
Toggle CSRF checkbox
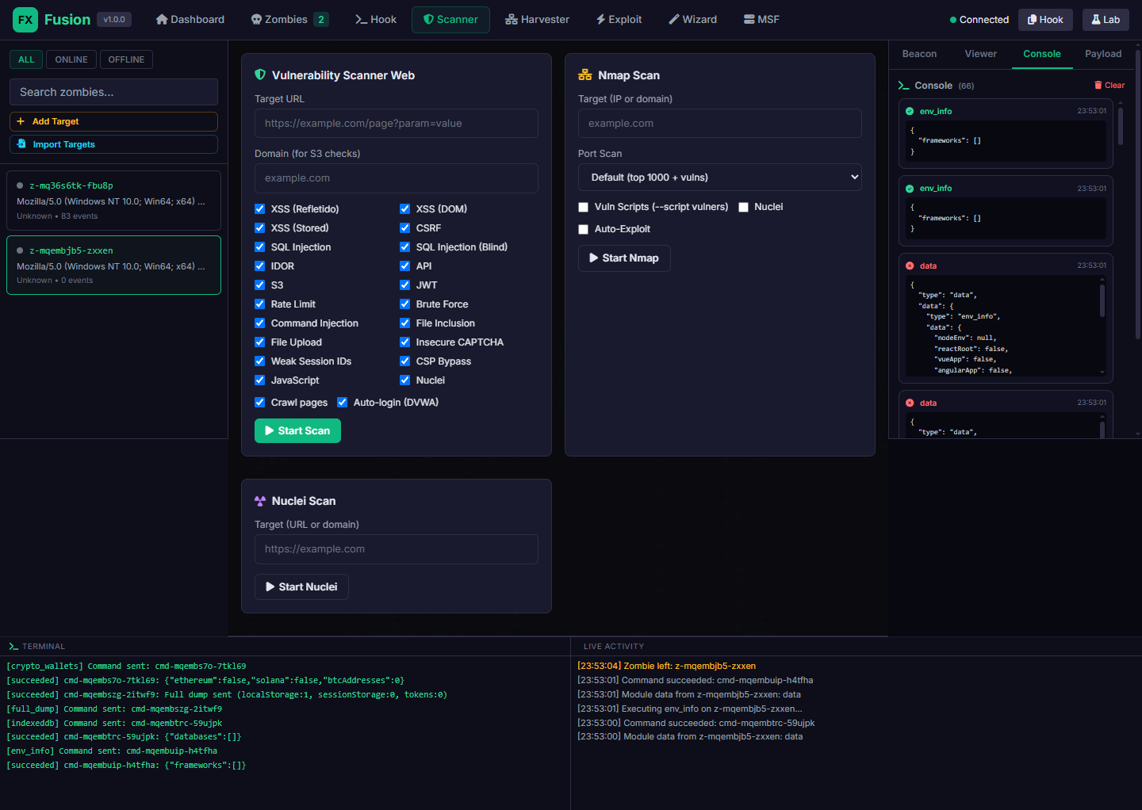[404, 228]
